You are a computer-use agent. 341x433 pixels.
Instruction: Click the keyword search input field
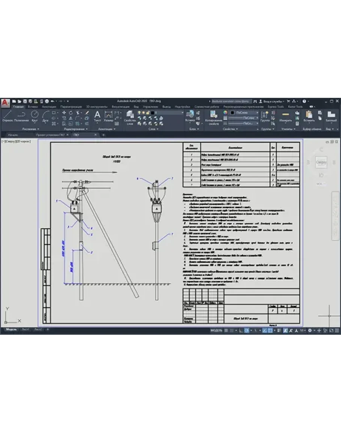[230, 101]
